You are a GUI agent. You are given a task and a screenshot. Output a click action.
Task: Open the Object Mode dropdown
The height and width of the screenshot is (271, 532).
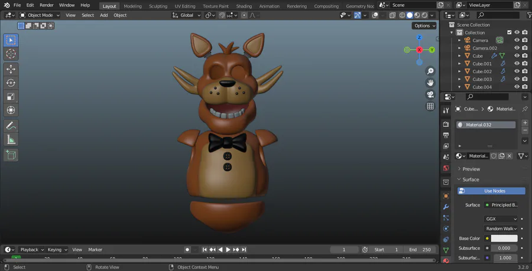click(40, 15)
